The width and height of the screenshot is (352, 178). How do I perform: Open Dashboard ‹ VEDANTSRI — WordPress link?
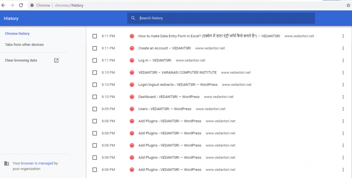click(x=169, y=97)
